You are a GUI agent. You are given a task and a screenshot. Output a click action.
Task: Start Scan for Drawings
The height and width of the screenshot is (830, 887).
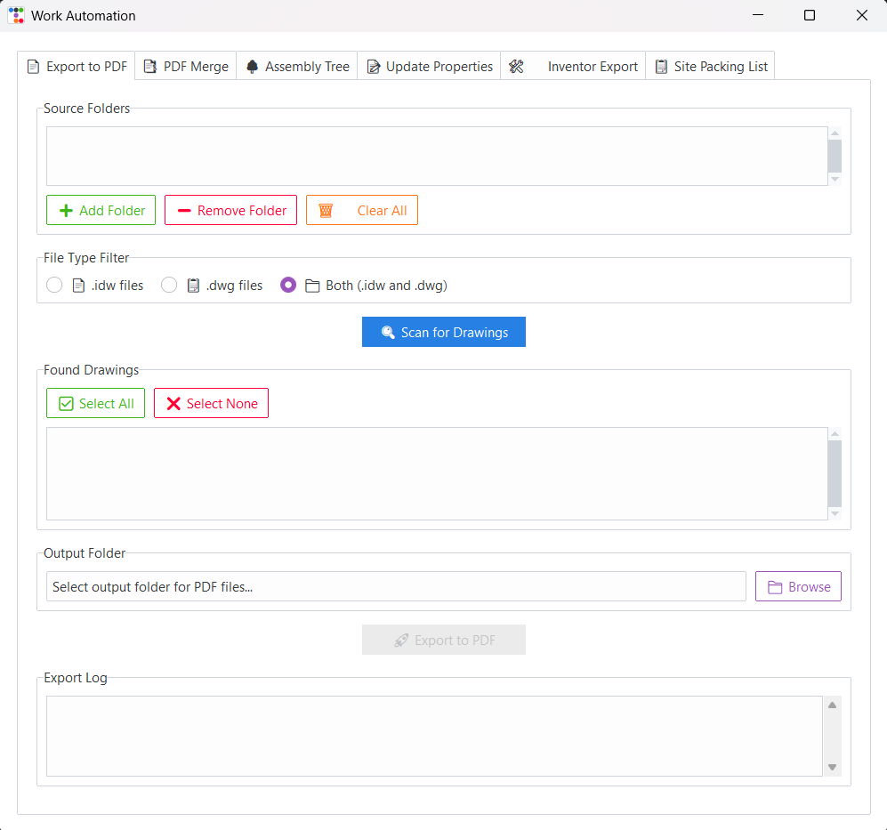click(443, 332)
